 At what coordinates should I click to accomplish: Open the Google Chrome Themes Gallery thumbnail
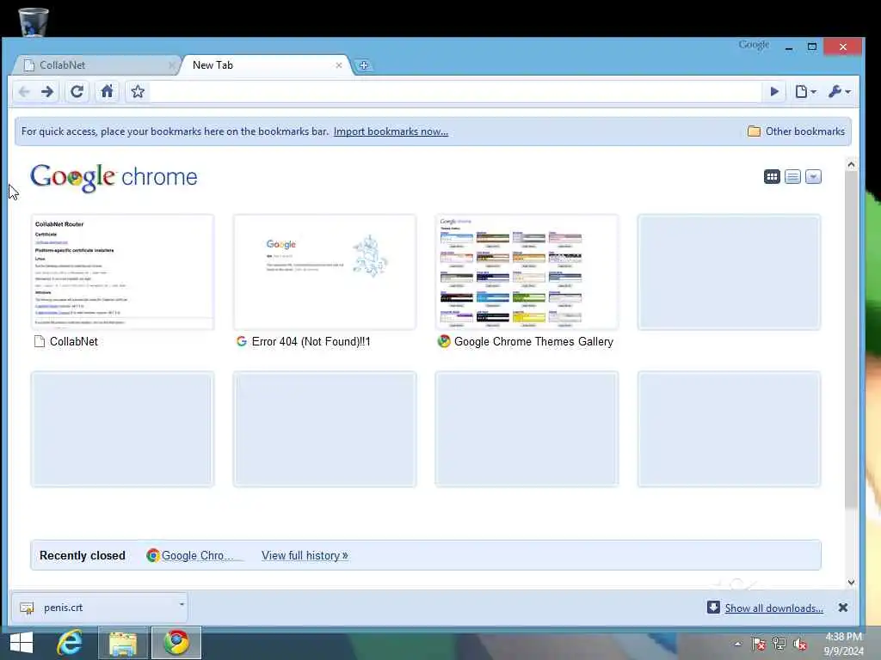527,272
